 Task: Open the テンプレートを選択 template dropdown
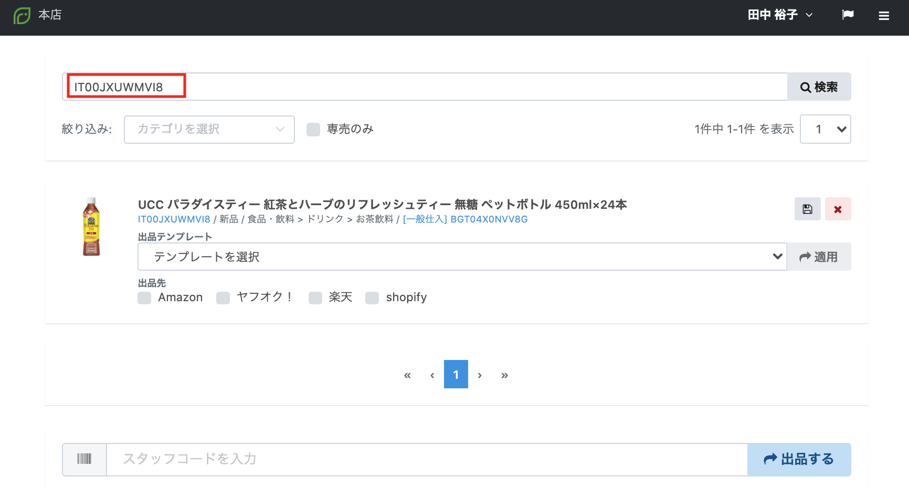(462, 257)
